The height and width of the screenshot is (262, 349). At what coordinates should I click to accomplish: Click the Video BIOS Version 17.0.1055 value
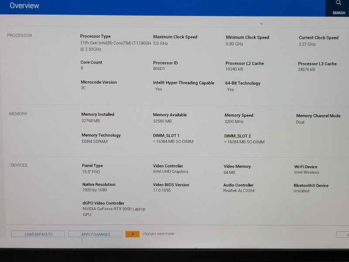click(162, 190)
